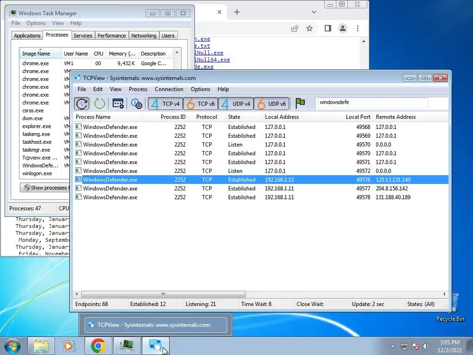
Task: Open Chrome profile avatar icon
Action: tap(343, 28)
